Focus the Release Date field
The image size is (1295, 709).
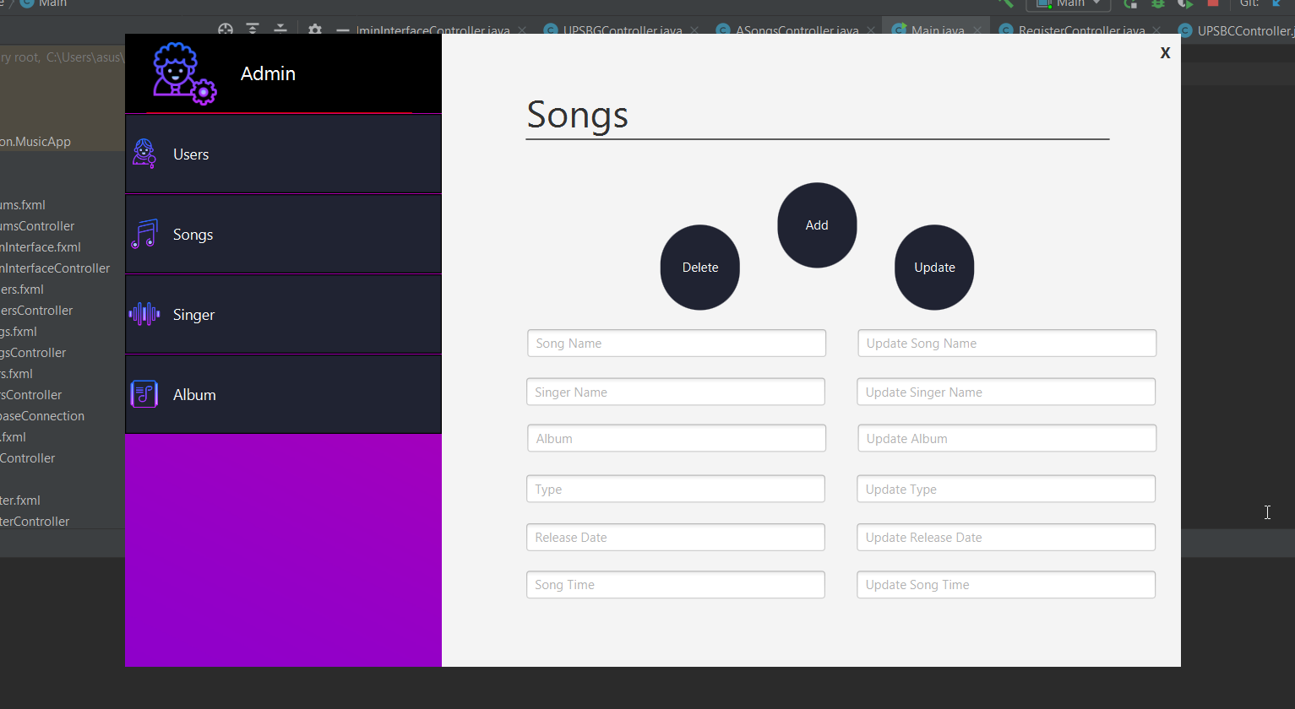pos(676,537)
